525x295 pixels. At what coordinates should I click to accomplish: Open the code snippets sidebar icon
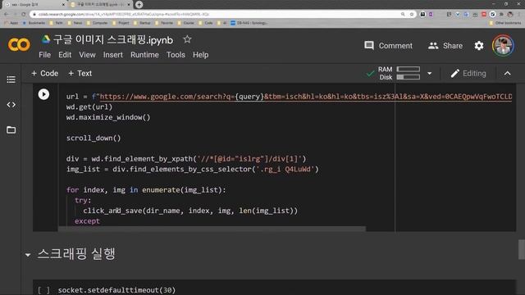tap(11, 105)
